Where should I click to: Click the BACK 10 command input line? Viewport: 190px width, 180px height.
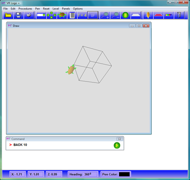click(x=61, y=145)
